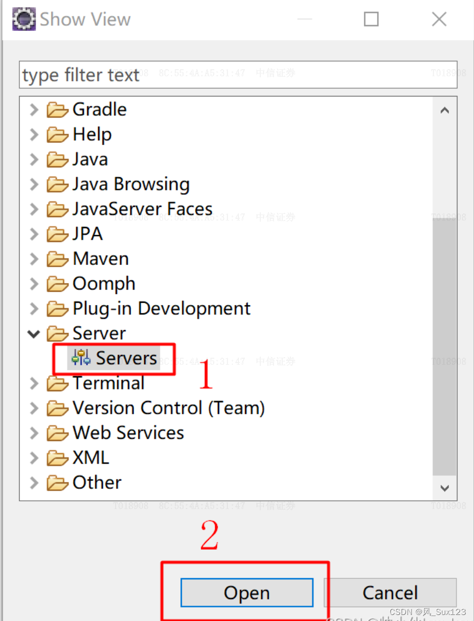The height and width of the screenshot is (621, 474).
Task: Click the scrollbar down arrow
Action: 445,488
